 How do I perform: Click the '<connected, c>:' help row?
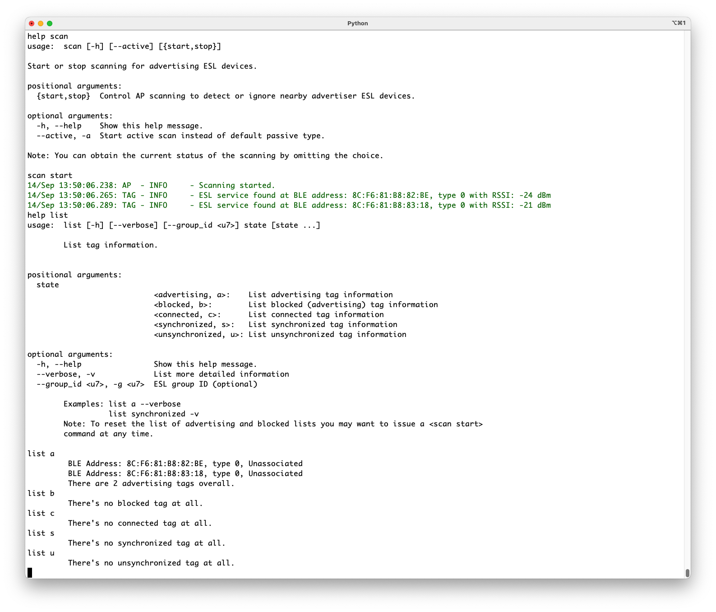pos(269,314)
